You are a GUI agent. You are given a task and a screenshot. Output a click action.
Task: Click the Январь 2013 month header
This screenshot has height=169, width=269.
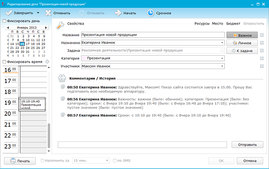point(27,28)
